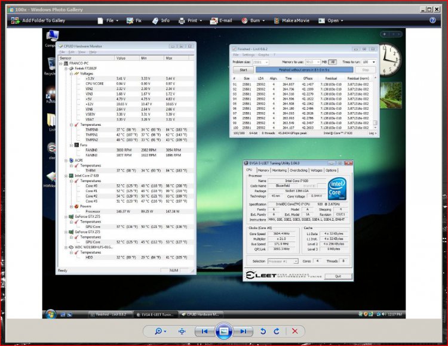Viewport: 448px width, 346px height.
Task: Switch to the Options tab in E-LEET
Action: click(x=331, y=170)
